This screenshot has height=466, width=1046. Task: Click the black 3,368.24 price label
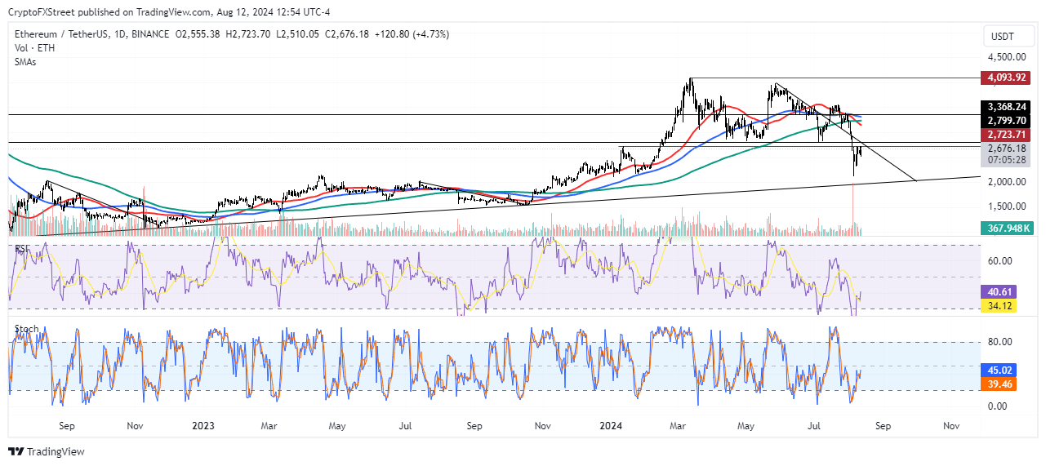[x=1006, y=107]
